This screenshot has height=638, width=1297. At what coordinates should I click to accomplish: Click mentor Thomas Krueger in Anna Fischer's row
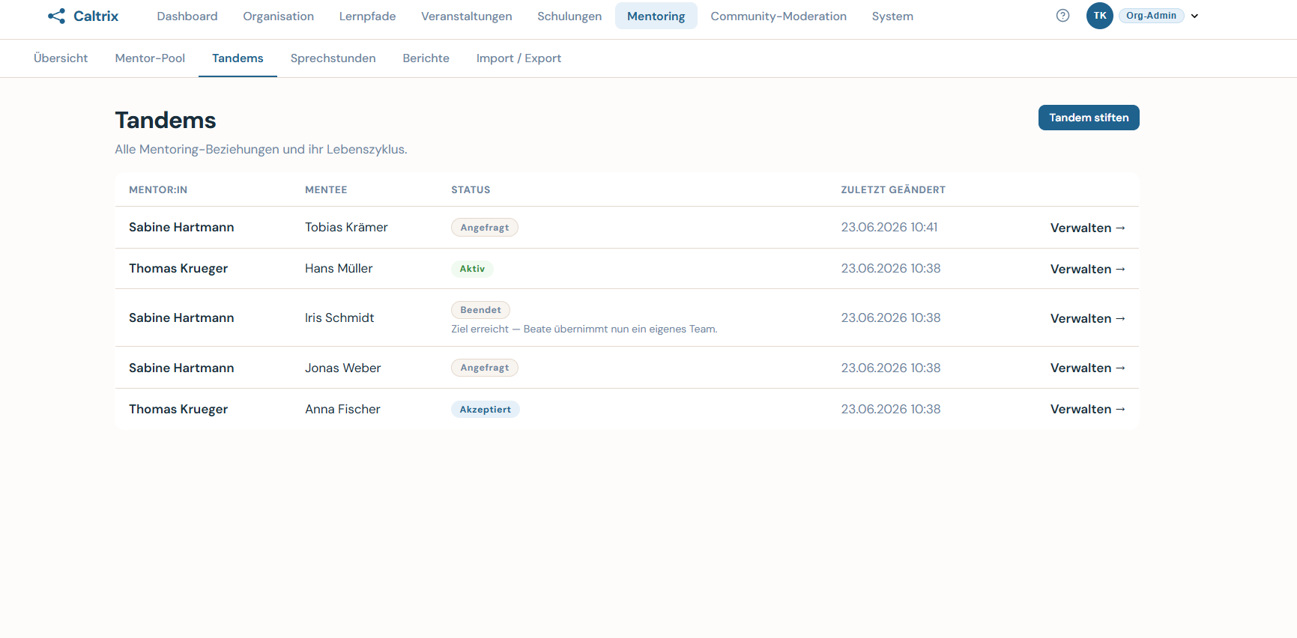[178, 409]
